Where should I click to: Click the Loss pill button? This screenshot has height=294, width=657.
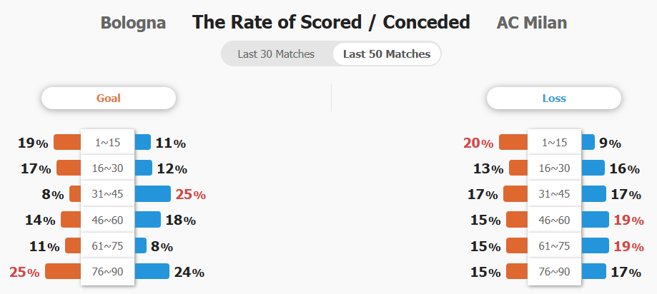(x=554, y=98)
